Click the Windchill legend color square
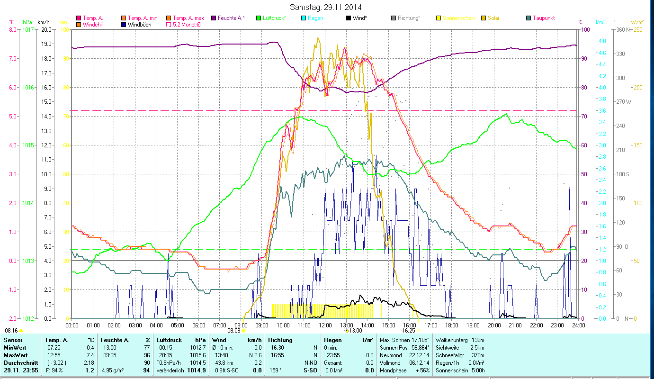This screenshot has width=654, height=379. point(79,24)
